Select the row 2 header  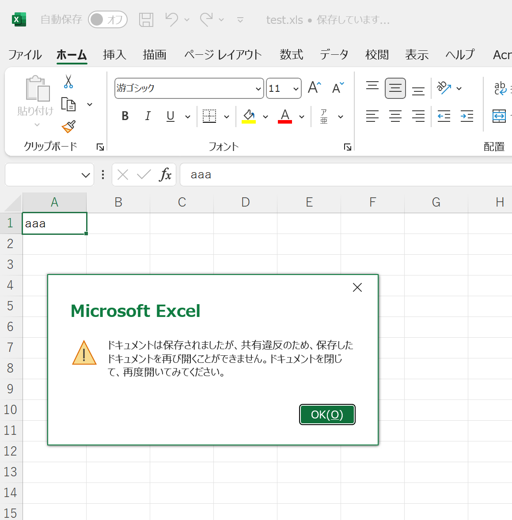coord(11,244)
